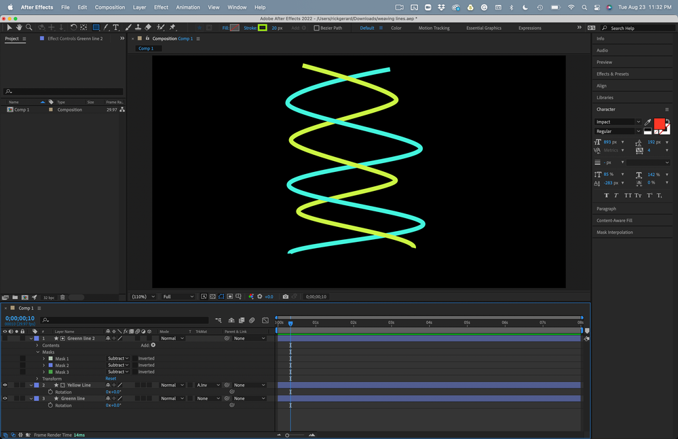
Task: Click the Add contents button
Action: coord(153,345)
